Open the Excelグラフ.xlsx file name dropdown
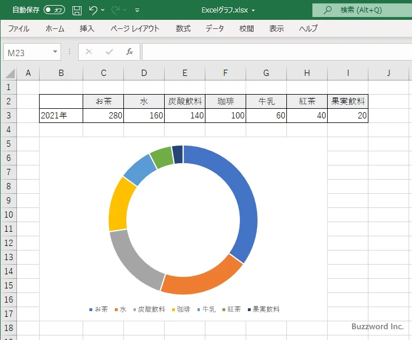Screen dimensions: 412x340 click(254, 11)
